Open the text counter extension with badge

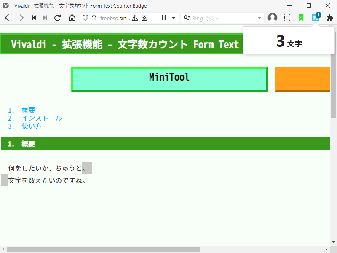click(x=316, y=17)
